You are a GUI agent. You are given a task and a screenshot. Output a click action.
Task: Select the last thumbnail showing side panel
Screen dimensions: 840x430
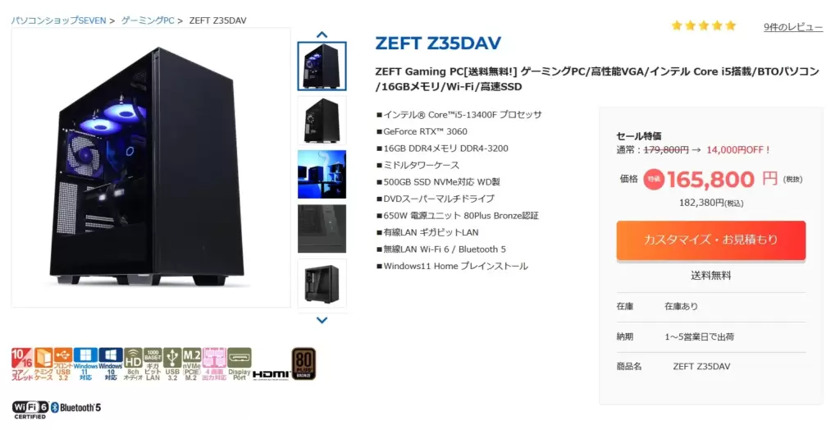pos(322,283)
